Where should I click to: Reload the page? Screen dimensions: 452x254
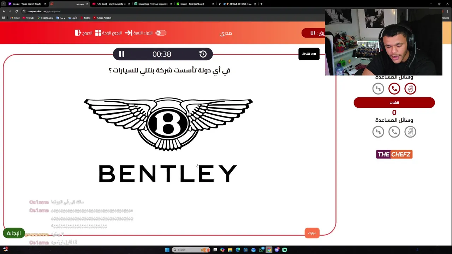(17, 11)
